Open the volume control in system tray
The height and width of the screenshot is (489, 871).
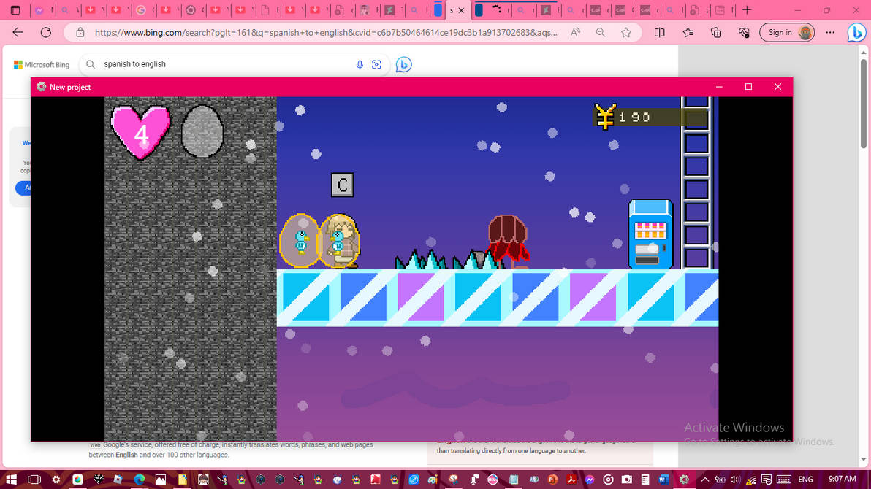tap(736, 479)
